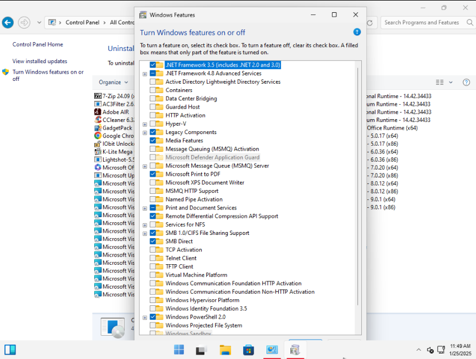Select Windows Projected File System row
Image resolution: width=476 pixels, height=359 pixels.
click(x=204, y=325)
